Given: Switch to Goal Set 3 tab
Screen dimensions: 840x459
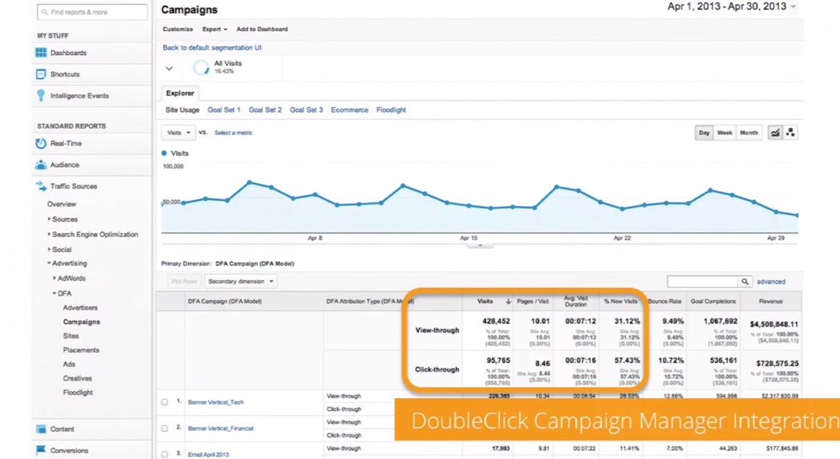Looking at the screenshot, I should tap(307, 110).
